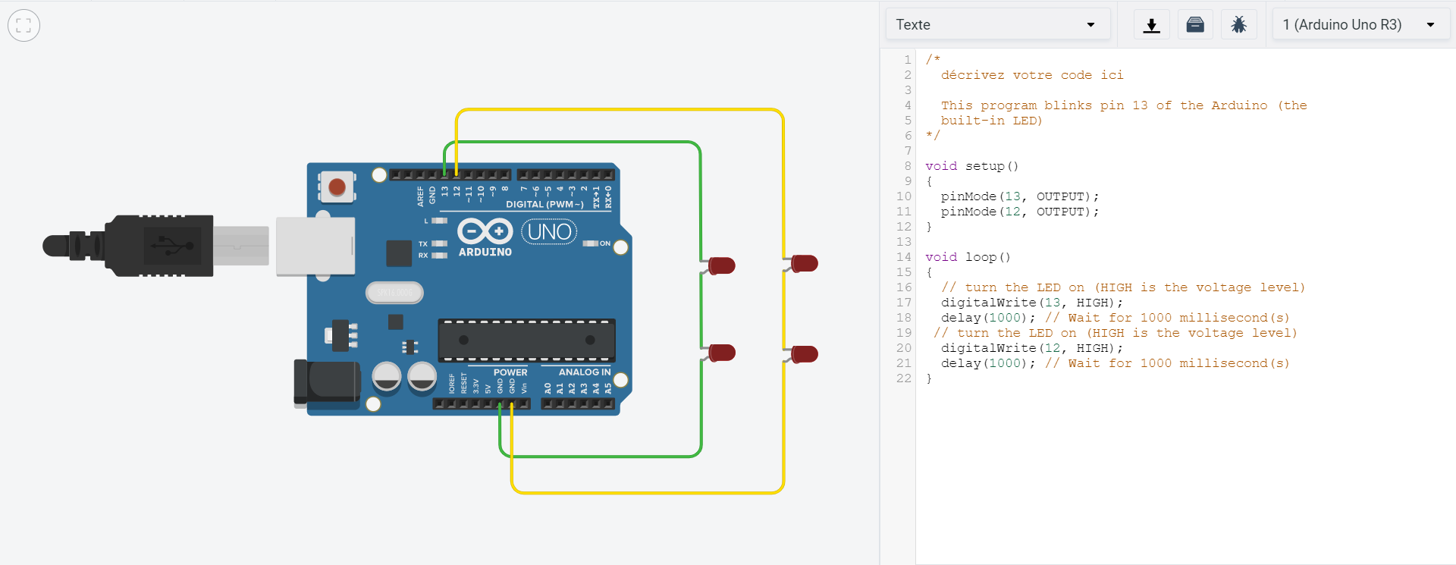Select the lower-left red LED on the green wire

tap(721, 353)
